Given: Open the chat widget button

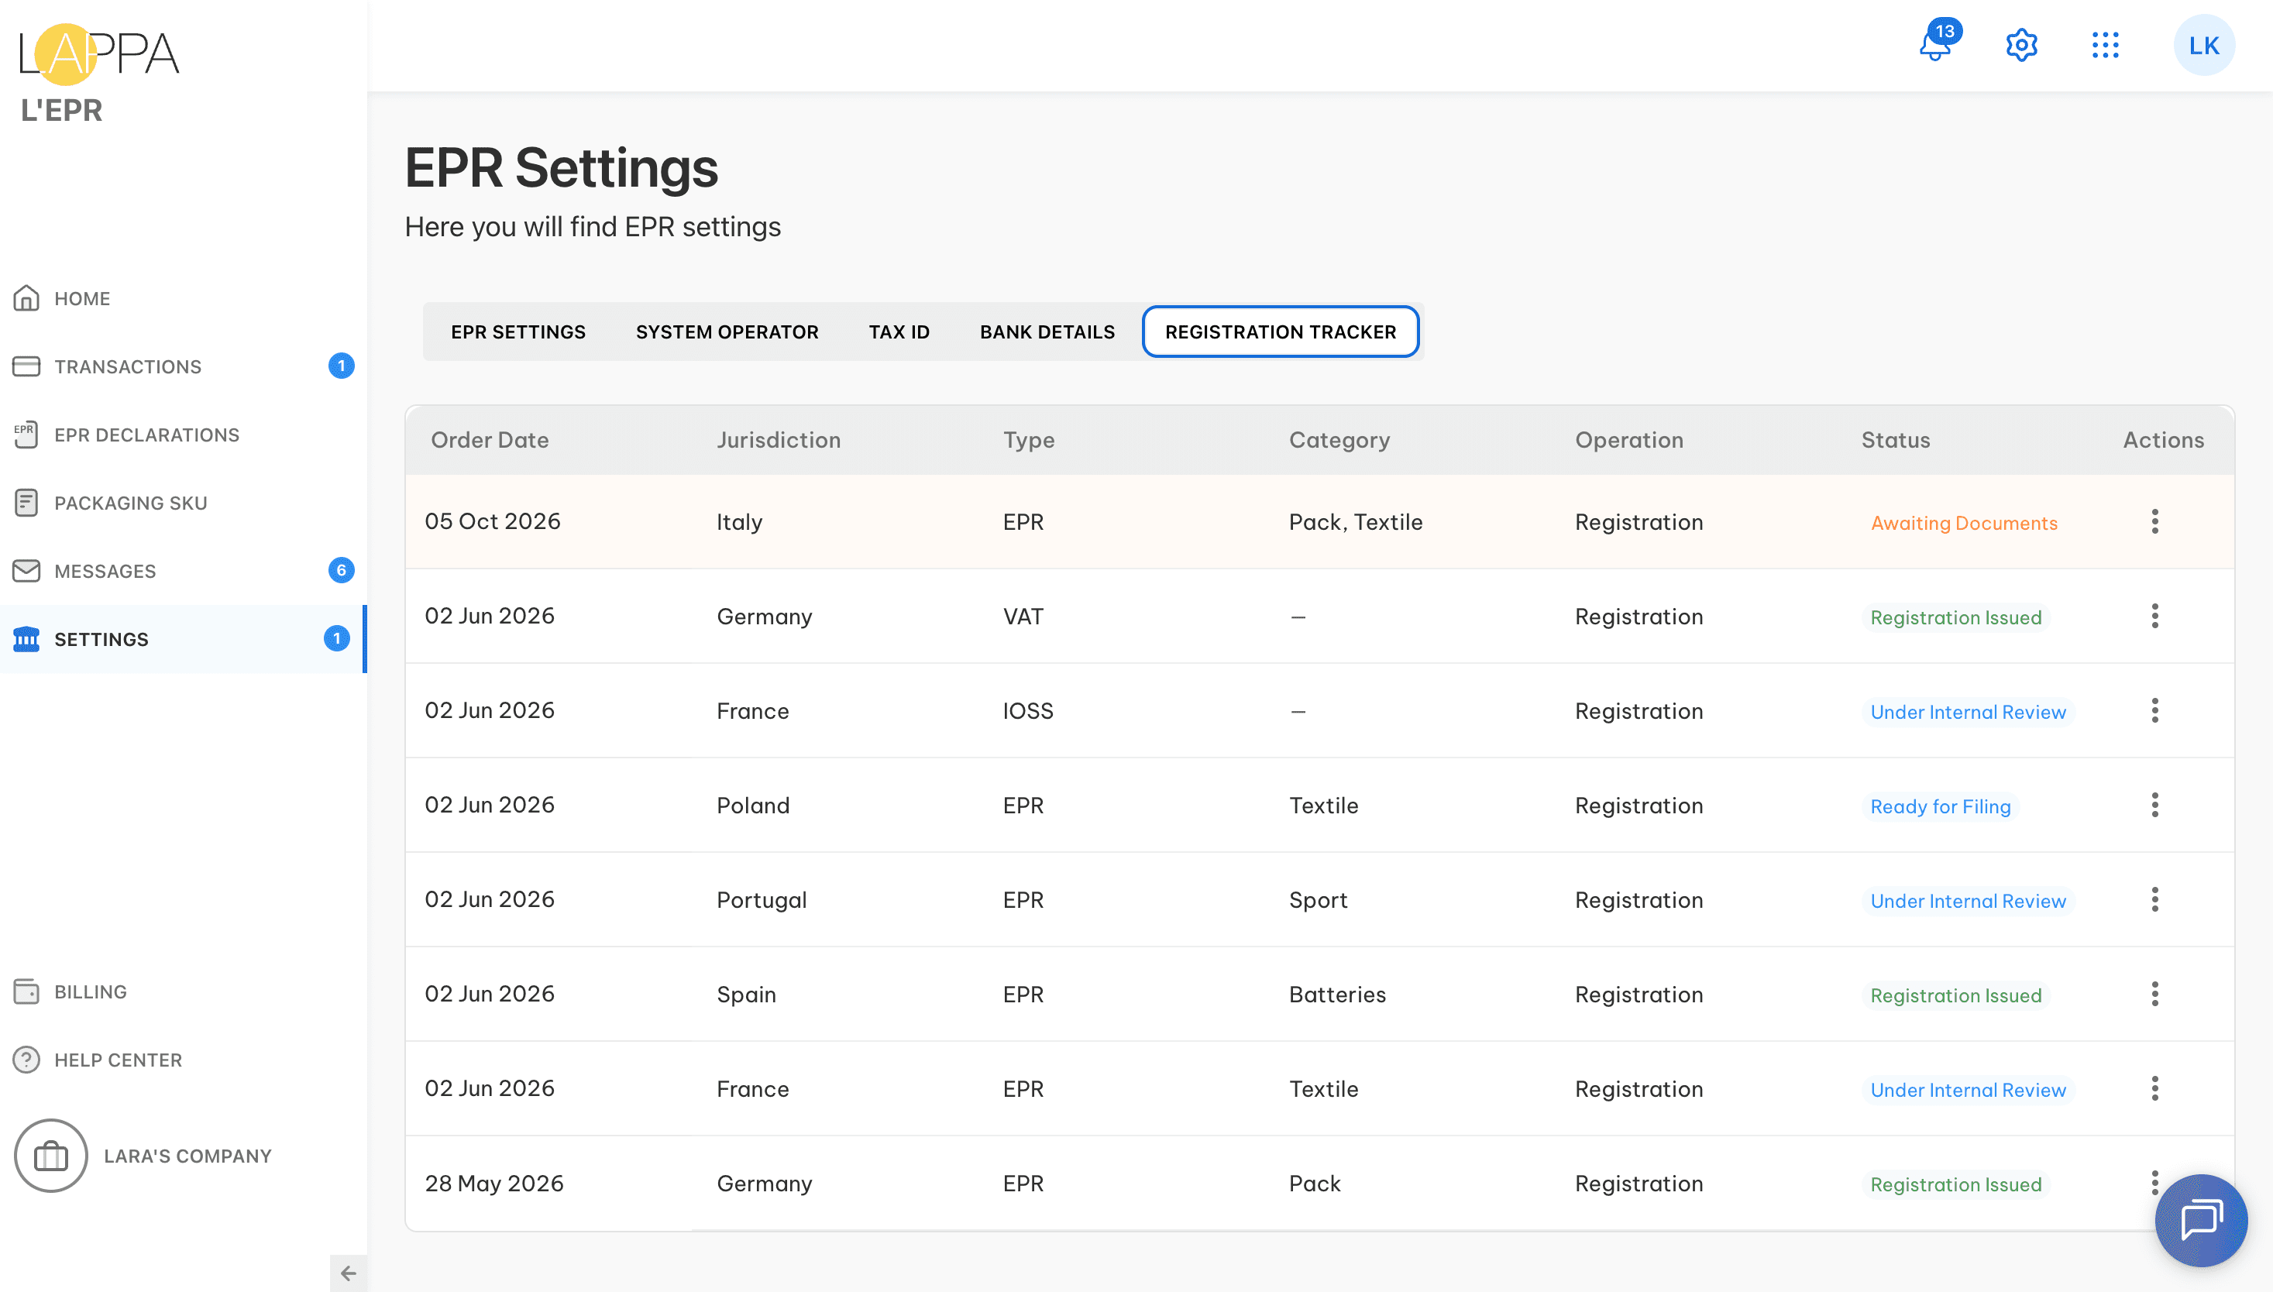Looking at the screenshot, I should pyautogui.click(x=2201, y=1220).
